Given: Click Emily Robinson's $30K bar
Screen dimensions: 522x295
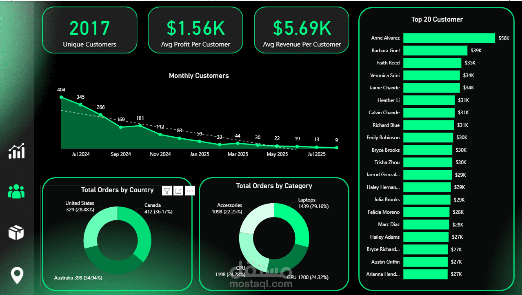Looking at the screenshot, I should pos(428,138).
